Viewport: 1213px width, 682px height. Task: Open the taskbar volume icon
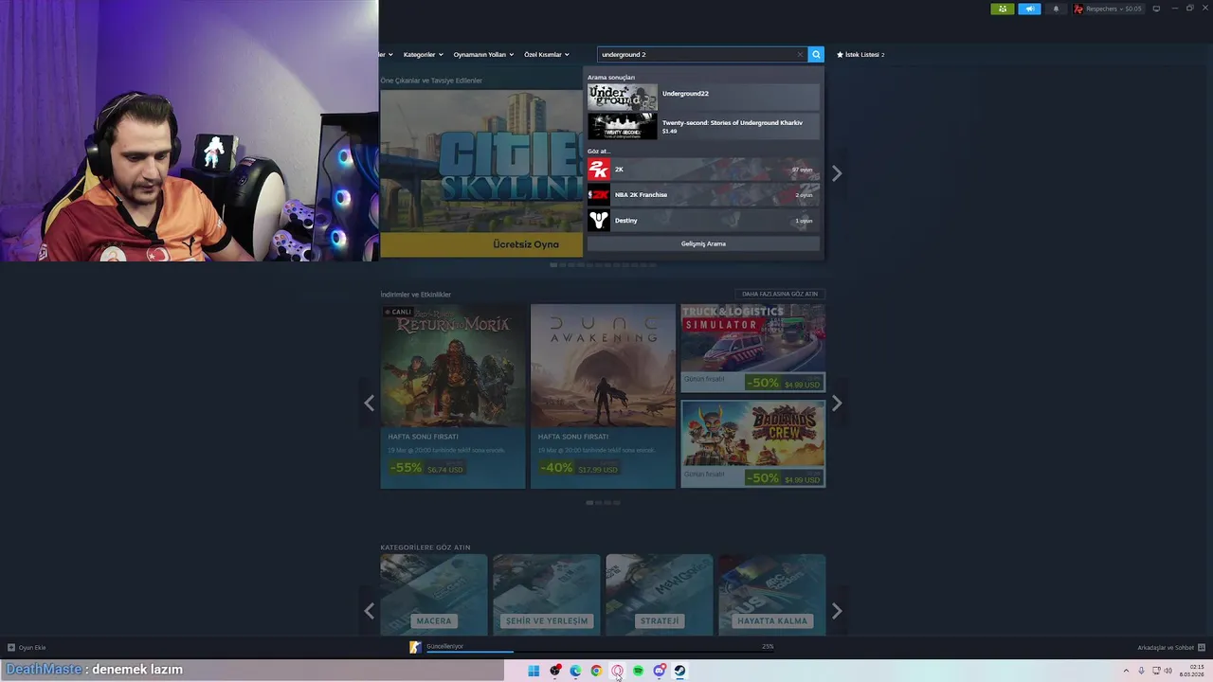coord(1168,671)
